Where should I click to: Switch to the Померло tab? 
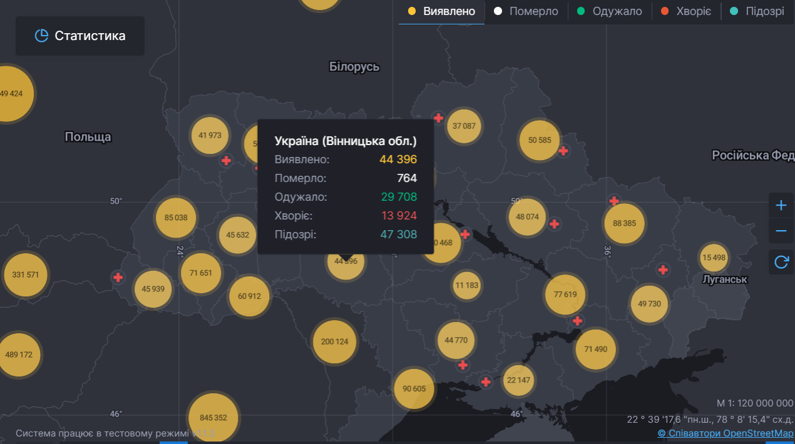pyautogui.click(x=526, y=11)
